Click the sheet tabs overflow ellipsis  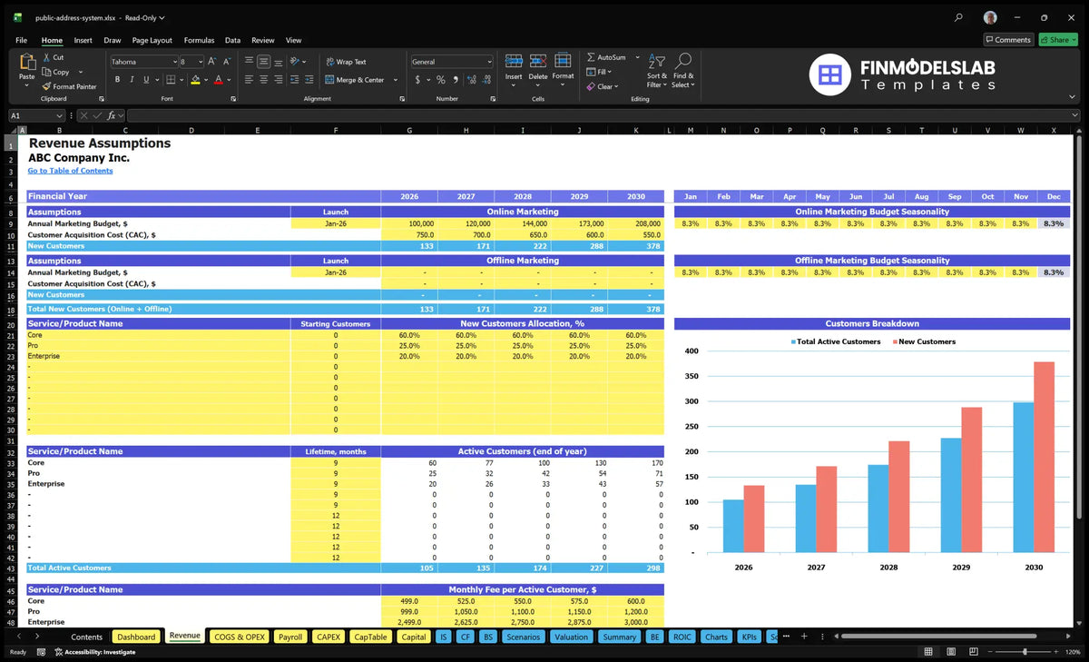point(786,637)
